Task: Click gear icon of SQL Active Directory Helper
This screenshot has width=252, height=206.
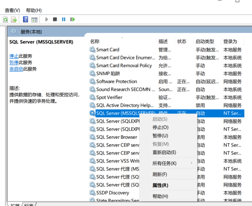Action: (92, 105)
